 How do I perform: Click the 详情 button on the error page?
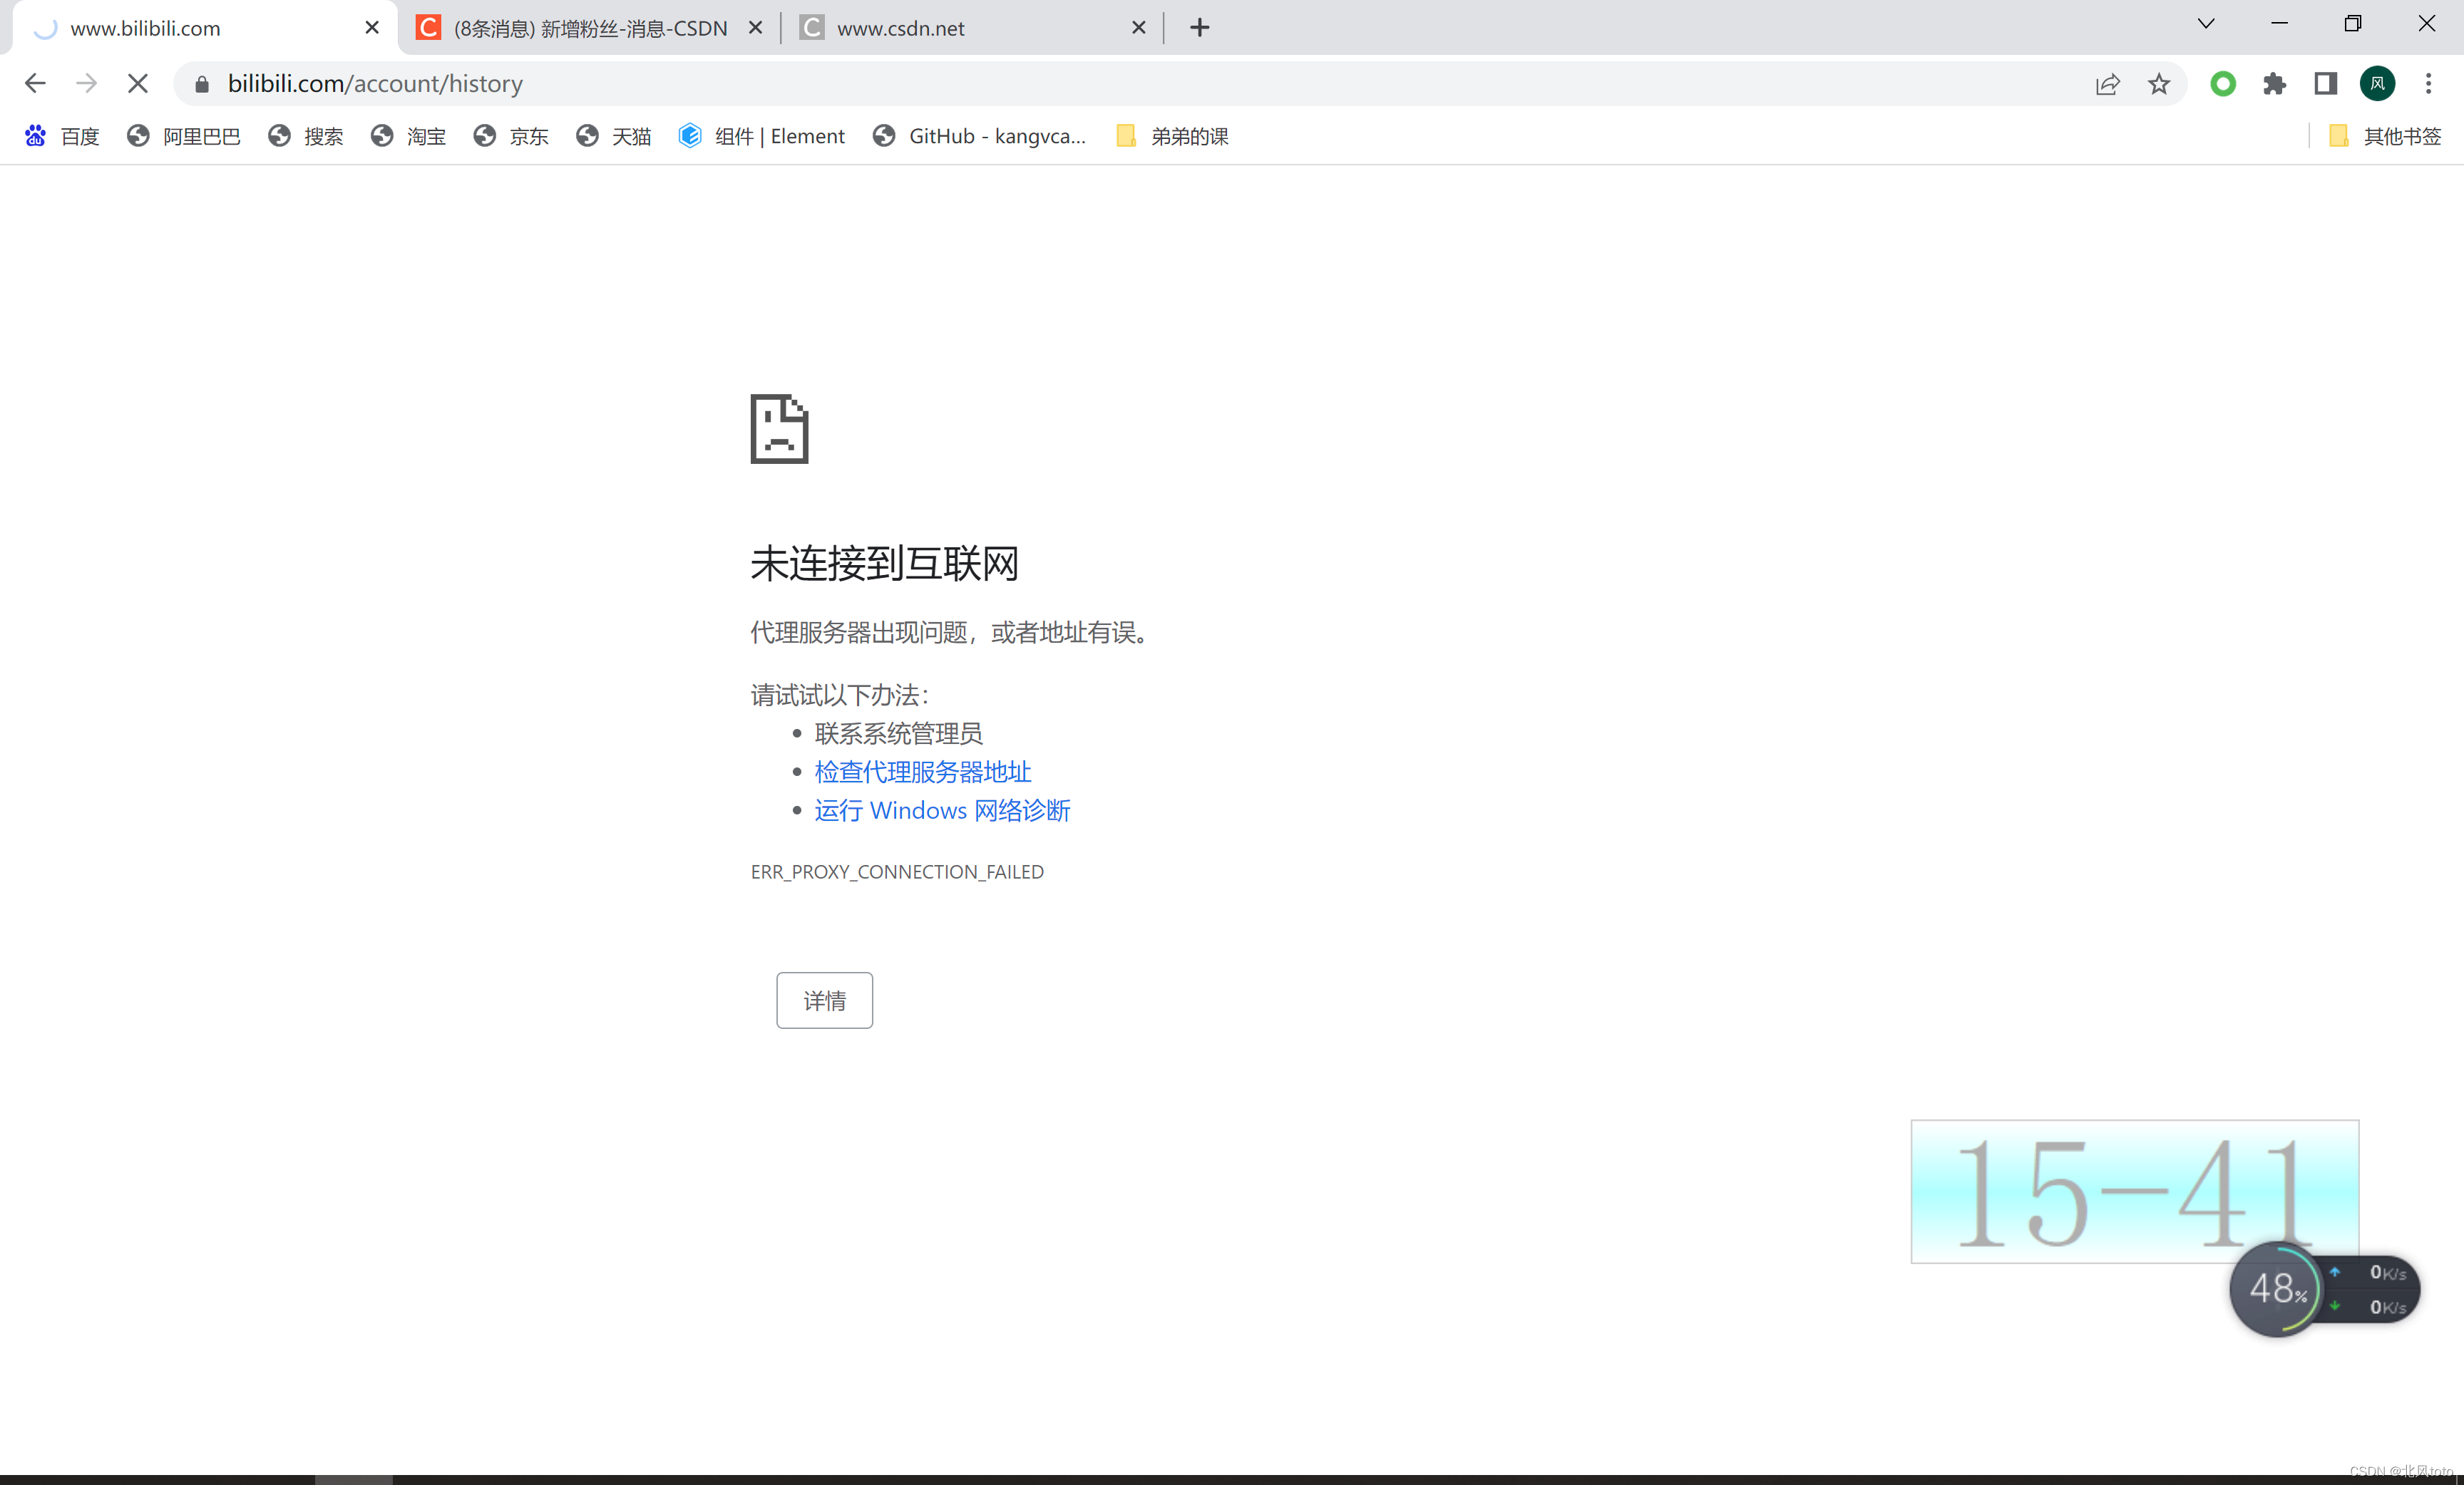click(824, 1000)
